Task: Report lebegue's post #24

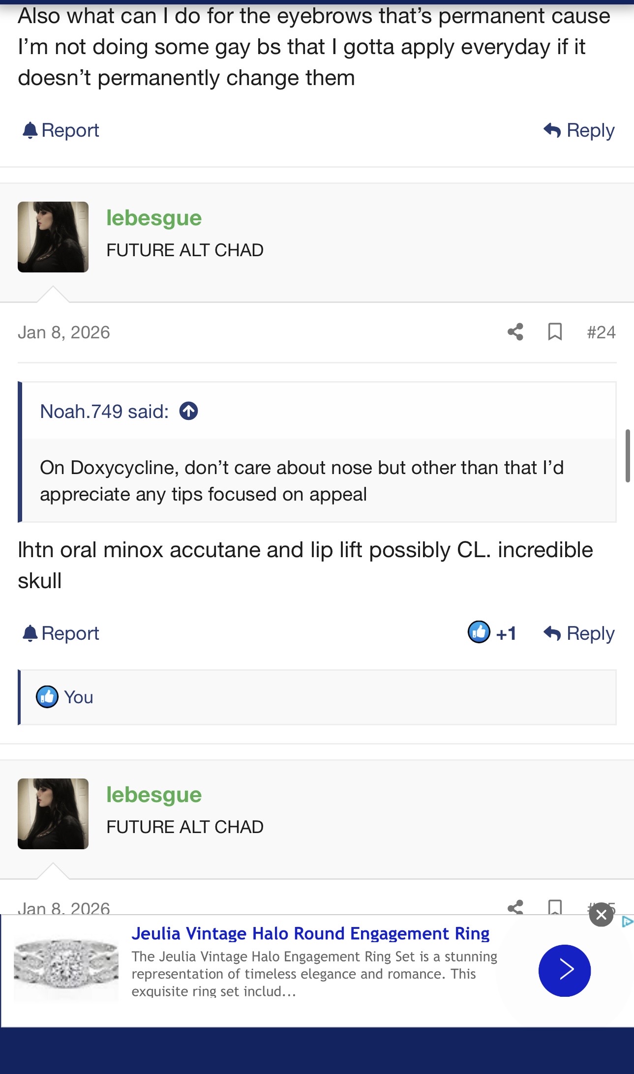Action: coord(61,633)
